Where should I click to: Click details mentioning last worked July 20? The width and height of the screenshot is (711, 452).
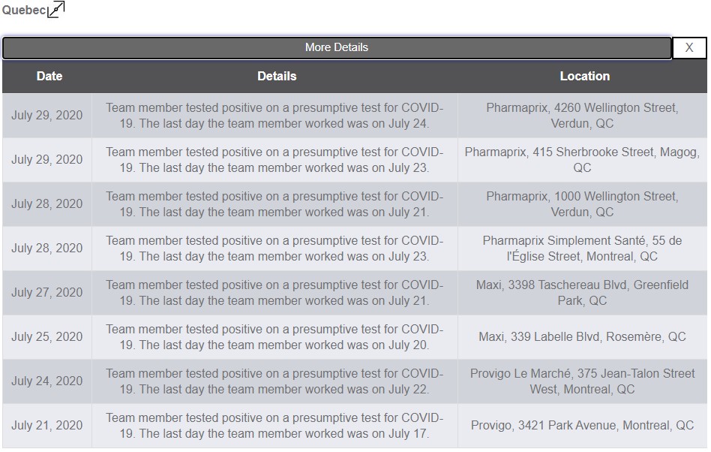(x=274, y=336)
